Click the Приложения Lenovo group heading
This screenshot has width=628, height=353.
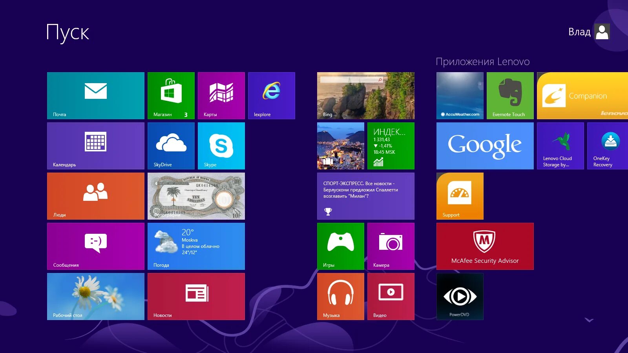tap(483, 62)
